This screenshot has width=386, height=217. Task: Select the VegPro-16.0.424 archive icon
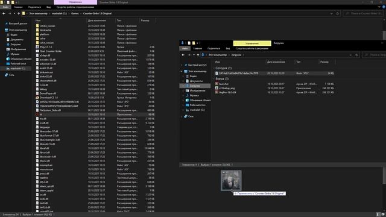tap(217, 92)
